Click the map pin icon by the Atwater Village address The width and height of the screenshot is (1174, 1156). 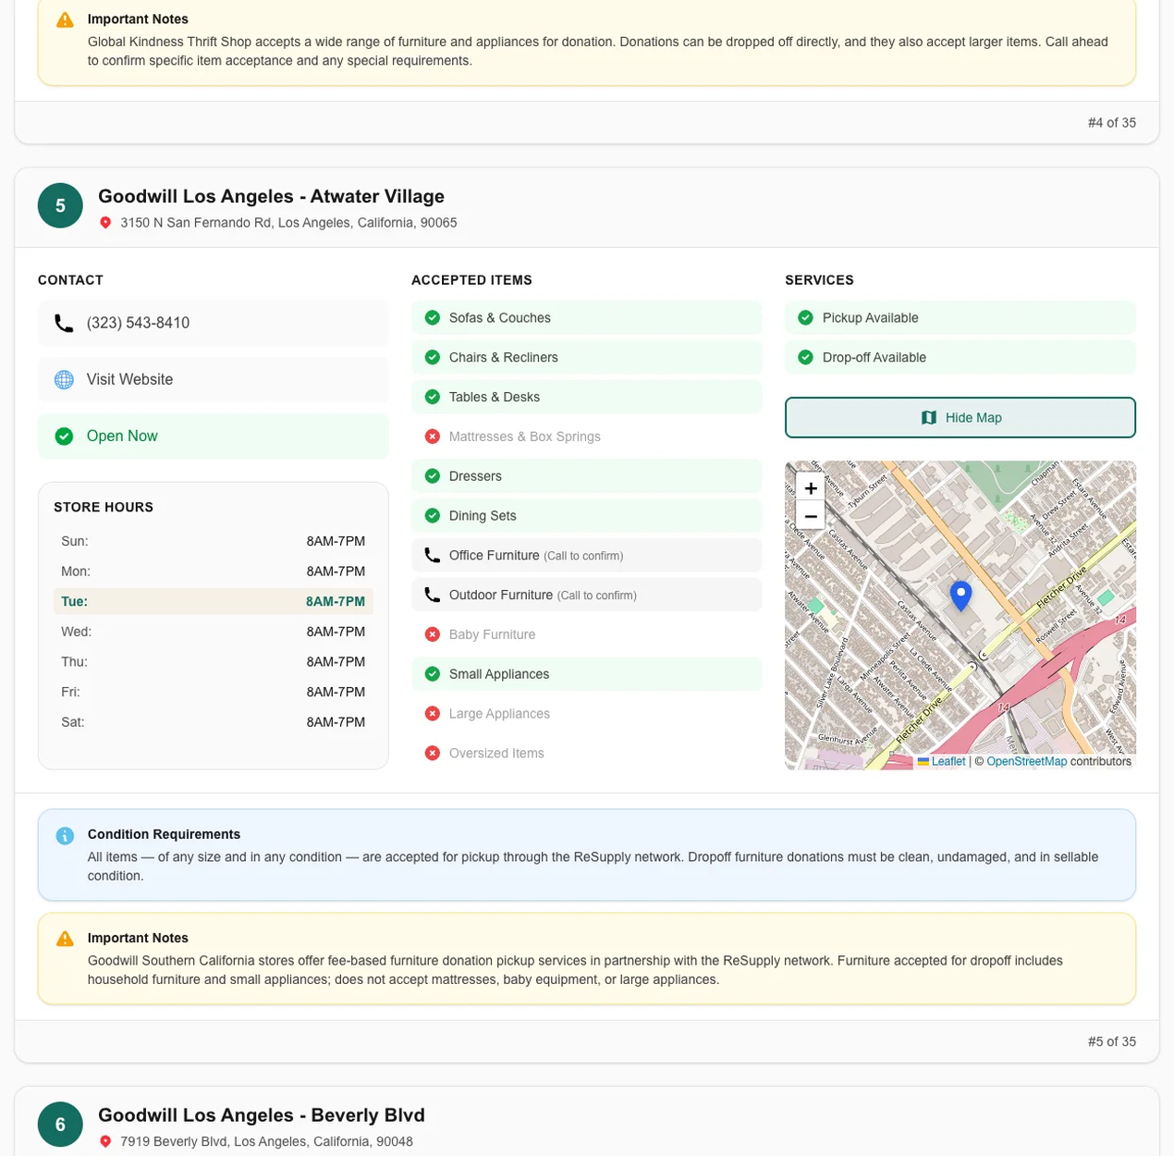[x=104, y=222]
